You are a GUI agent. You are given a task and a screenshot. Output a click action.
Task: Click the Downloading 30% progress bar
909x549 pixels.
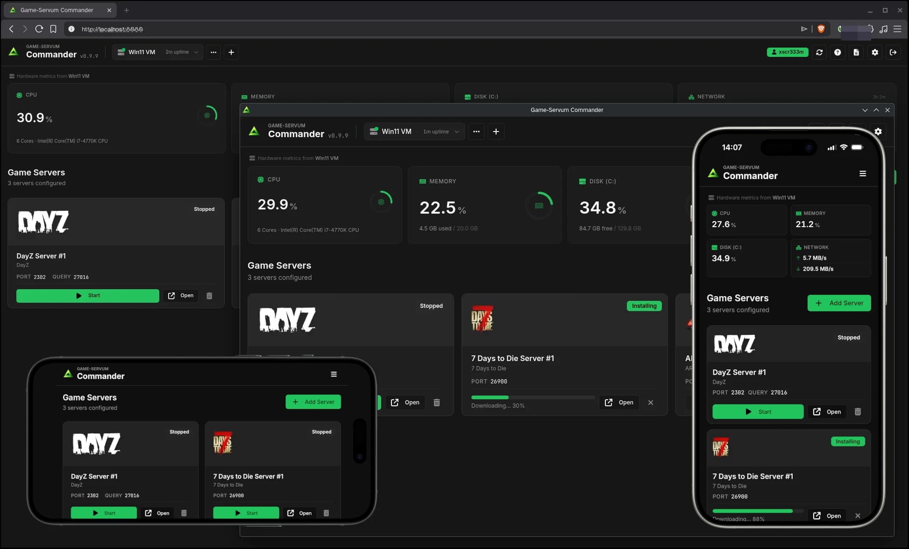[x=533, y=397]
